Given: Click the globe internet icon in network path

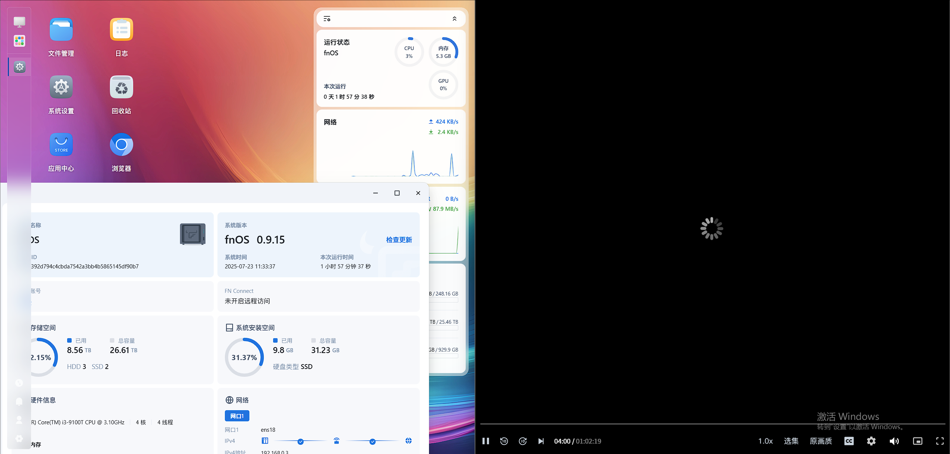Looking at the screenshot, I should [x=409, y=441].
